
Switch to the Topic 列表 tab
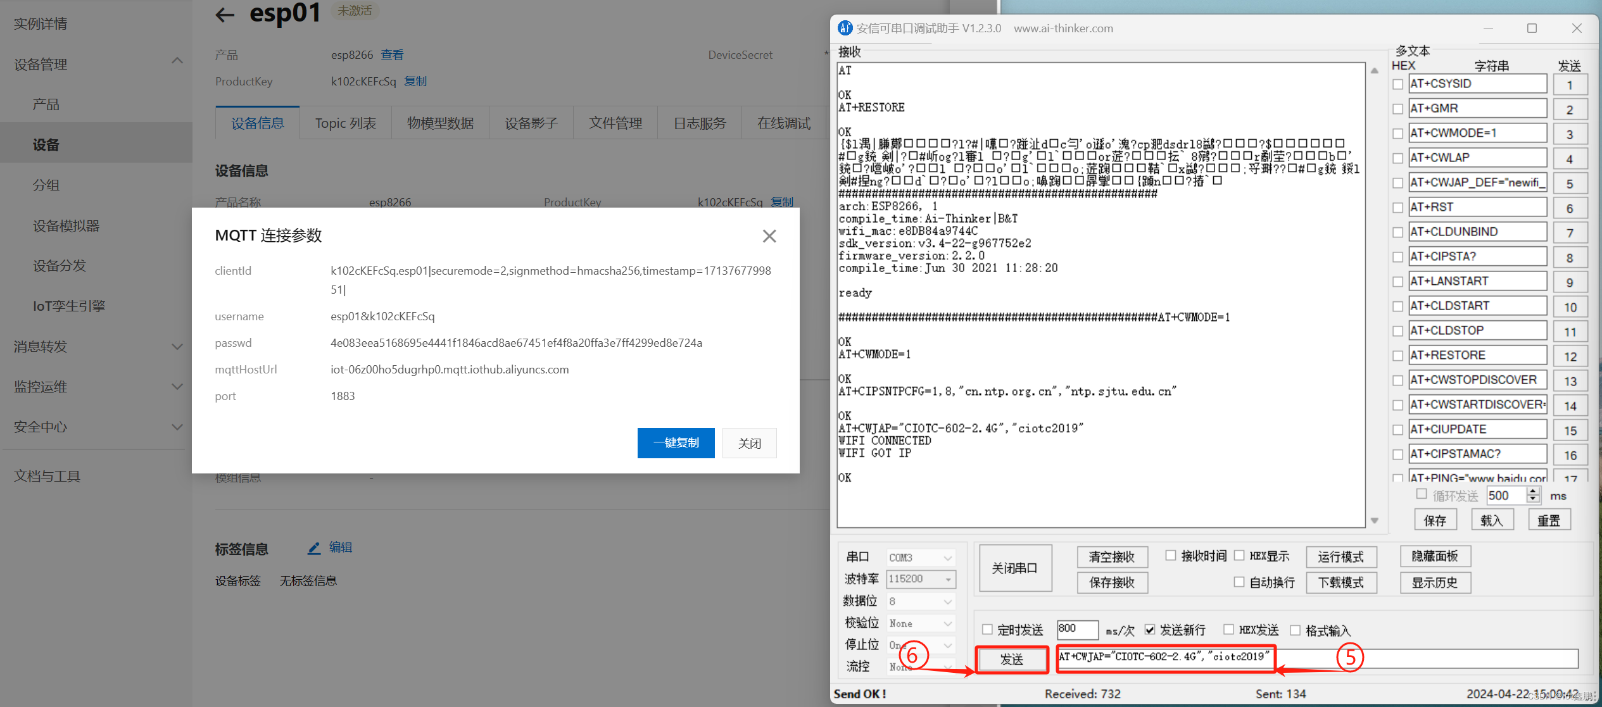tap(346, 123)
